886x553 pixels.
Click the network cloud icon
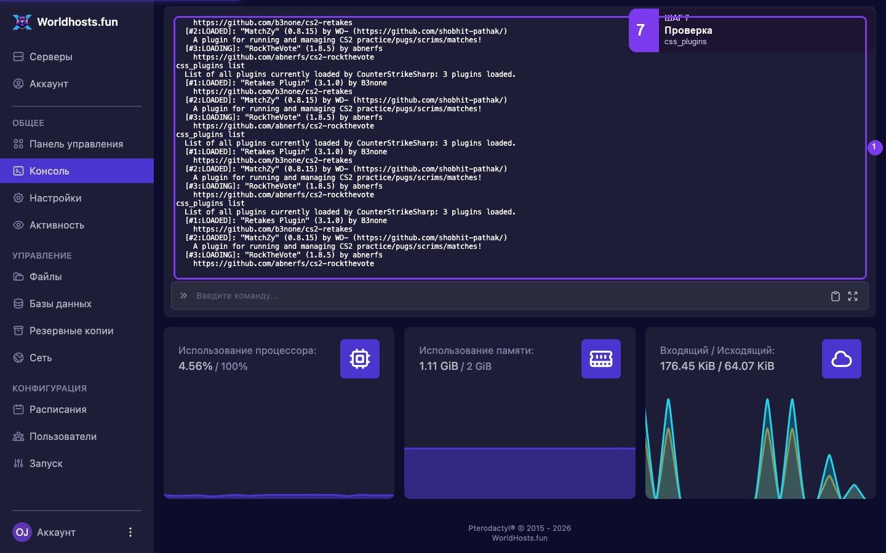click(842, 359)
